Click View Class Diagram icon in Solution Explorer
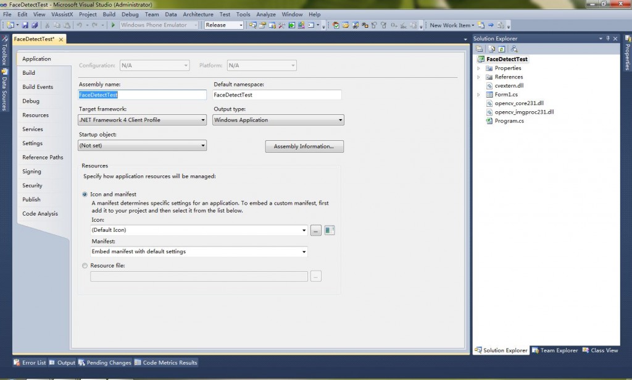Viewport: 632px width, 380px height. click(x=514, y=49)
